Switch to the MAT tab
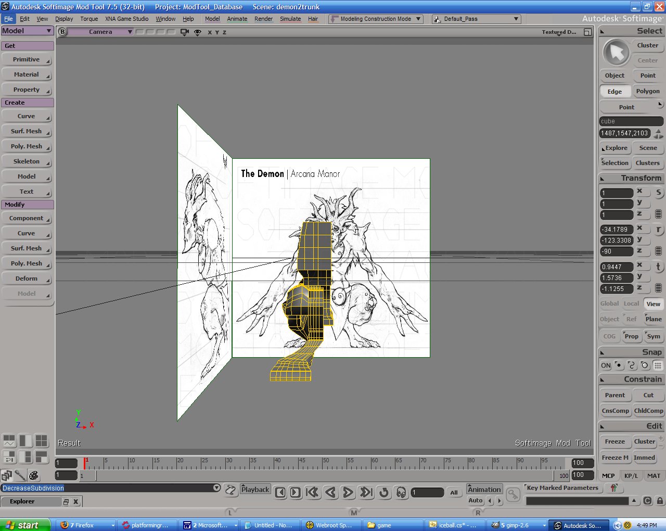This screenshot has width=666, height=531. point(654,476)
